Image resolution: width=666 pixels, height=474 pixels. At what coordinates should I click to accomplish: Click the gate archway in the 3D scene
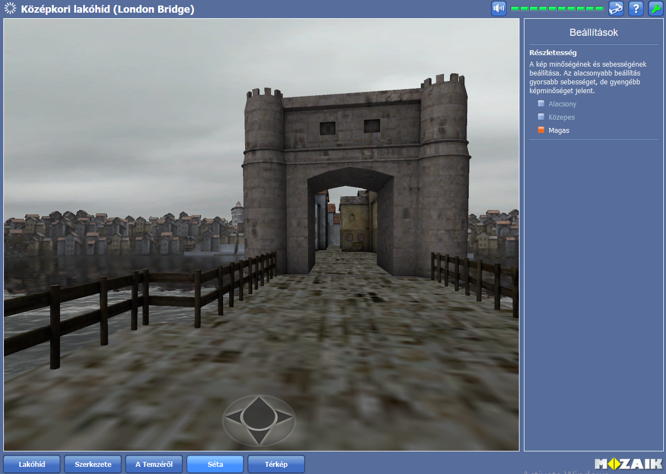[x=350, y=220]
